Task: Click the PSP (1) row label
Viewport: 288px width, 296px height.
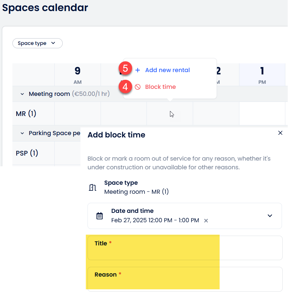Action: pos(27,153)
